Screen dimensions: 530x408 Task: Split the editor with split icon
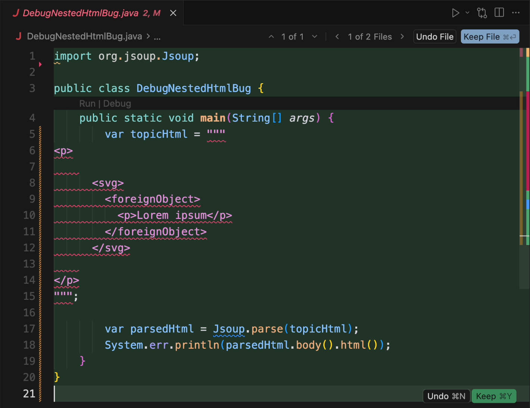[499, 13]
